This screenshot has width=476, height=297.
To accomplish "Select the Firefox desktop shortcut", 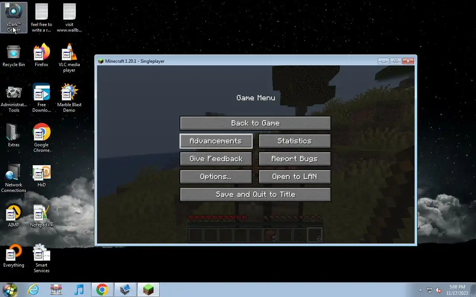I will 42,55.
